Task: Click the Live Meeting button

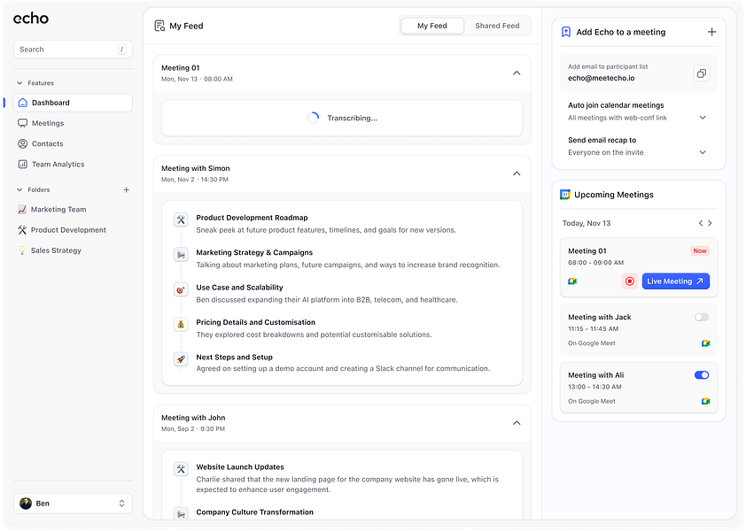Action: [675, 281]
